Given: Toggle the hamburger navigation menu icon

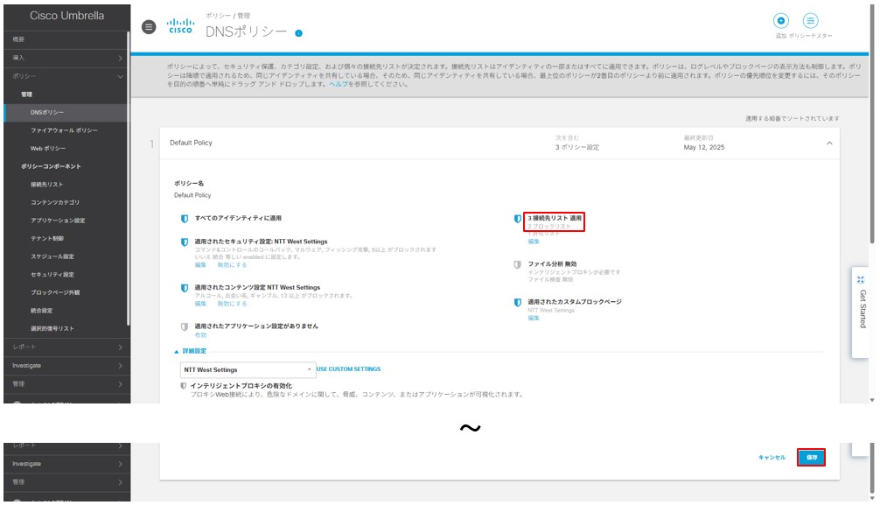Looking at the screenshot, I should click(x=149, y=27).
